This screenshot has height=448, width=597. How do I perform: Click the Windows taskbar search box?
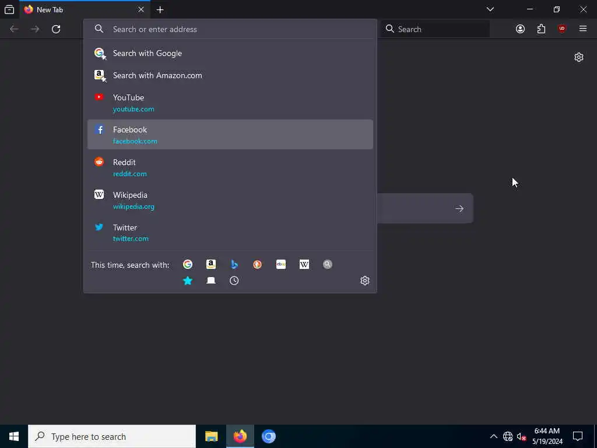click(112, 436)
